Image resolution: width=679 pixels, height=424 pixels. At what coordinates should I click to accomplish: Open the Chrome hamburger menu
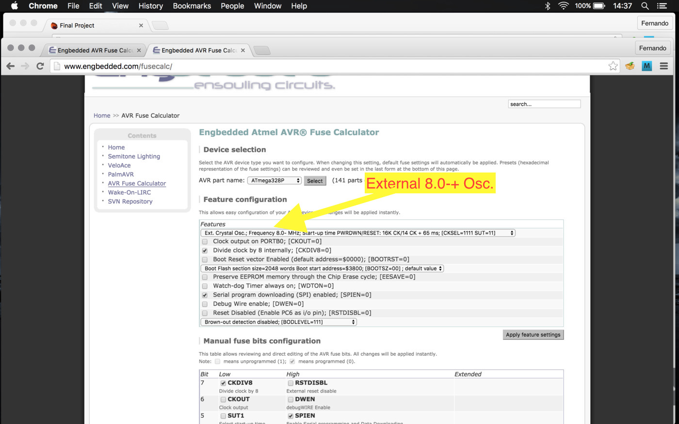click(664, 66)
